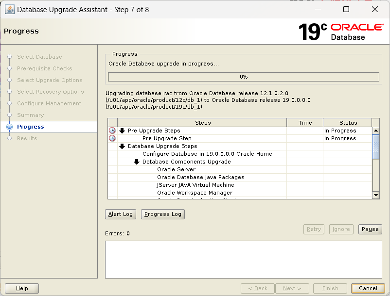
Task: Click the steps table scroll up arrow
Action: [376, 131]
